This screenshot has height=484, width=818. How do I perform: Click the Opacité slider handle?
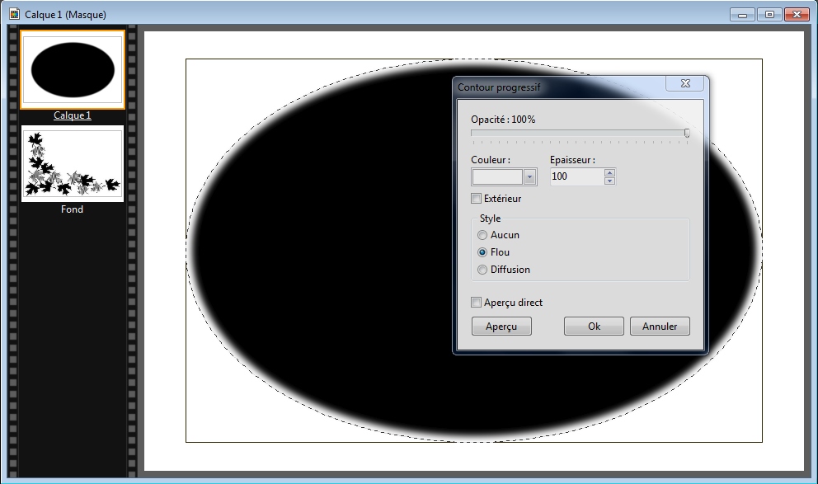pyautogui.click(x=687, y=133)
